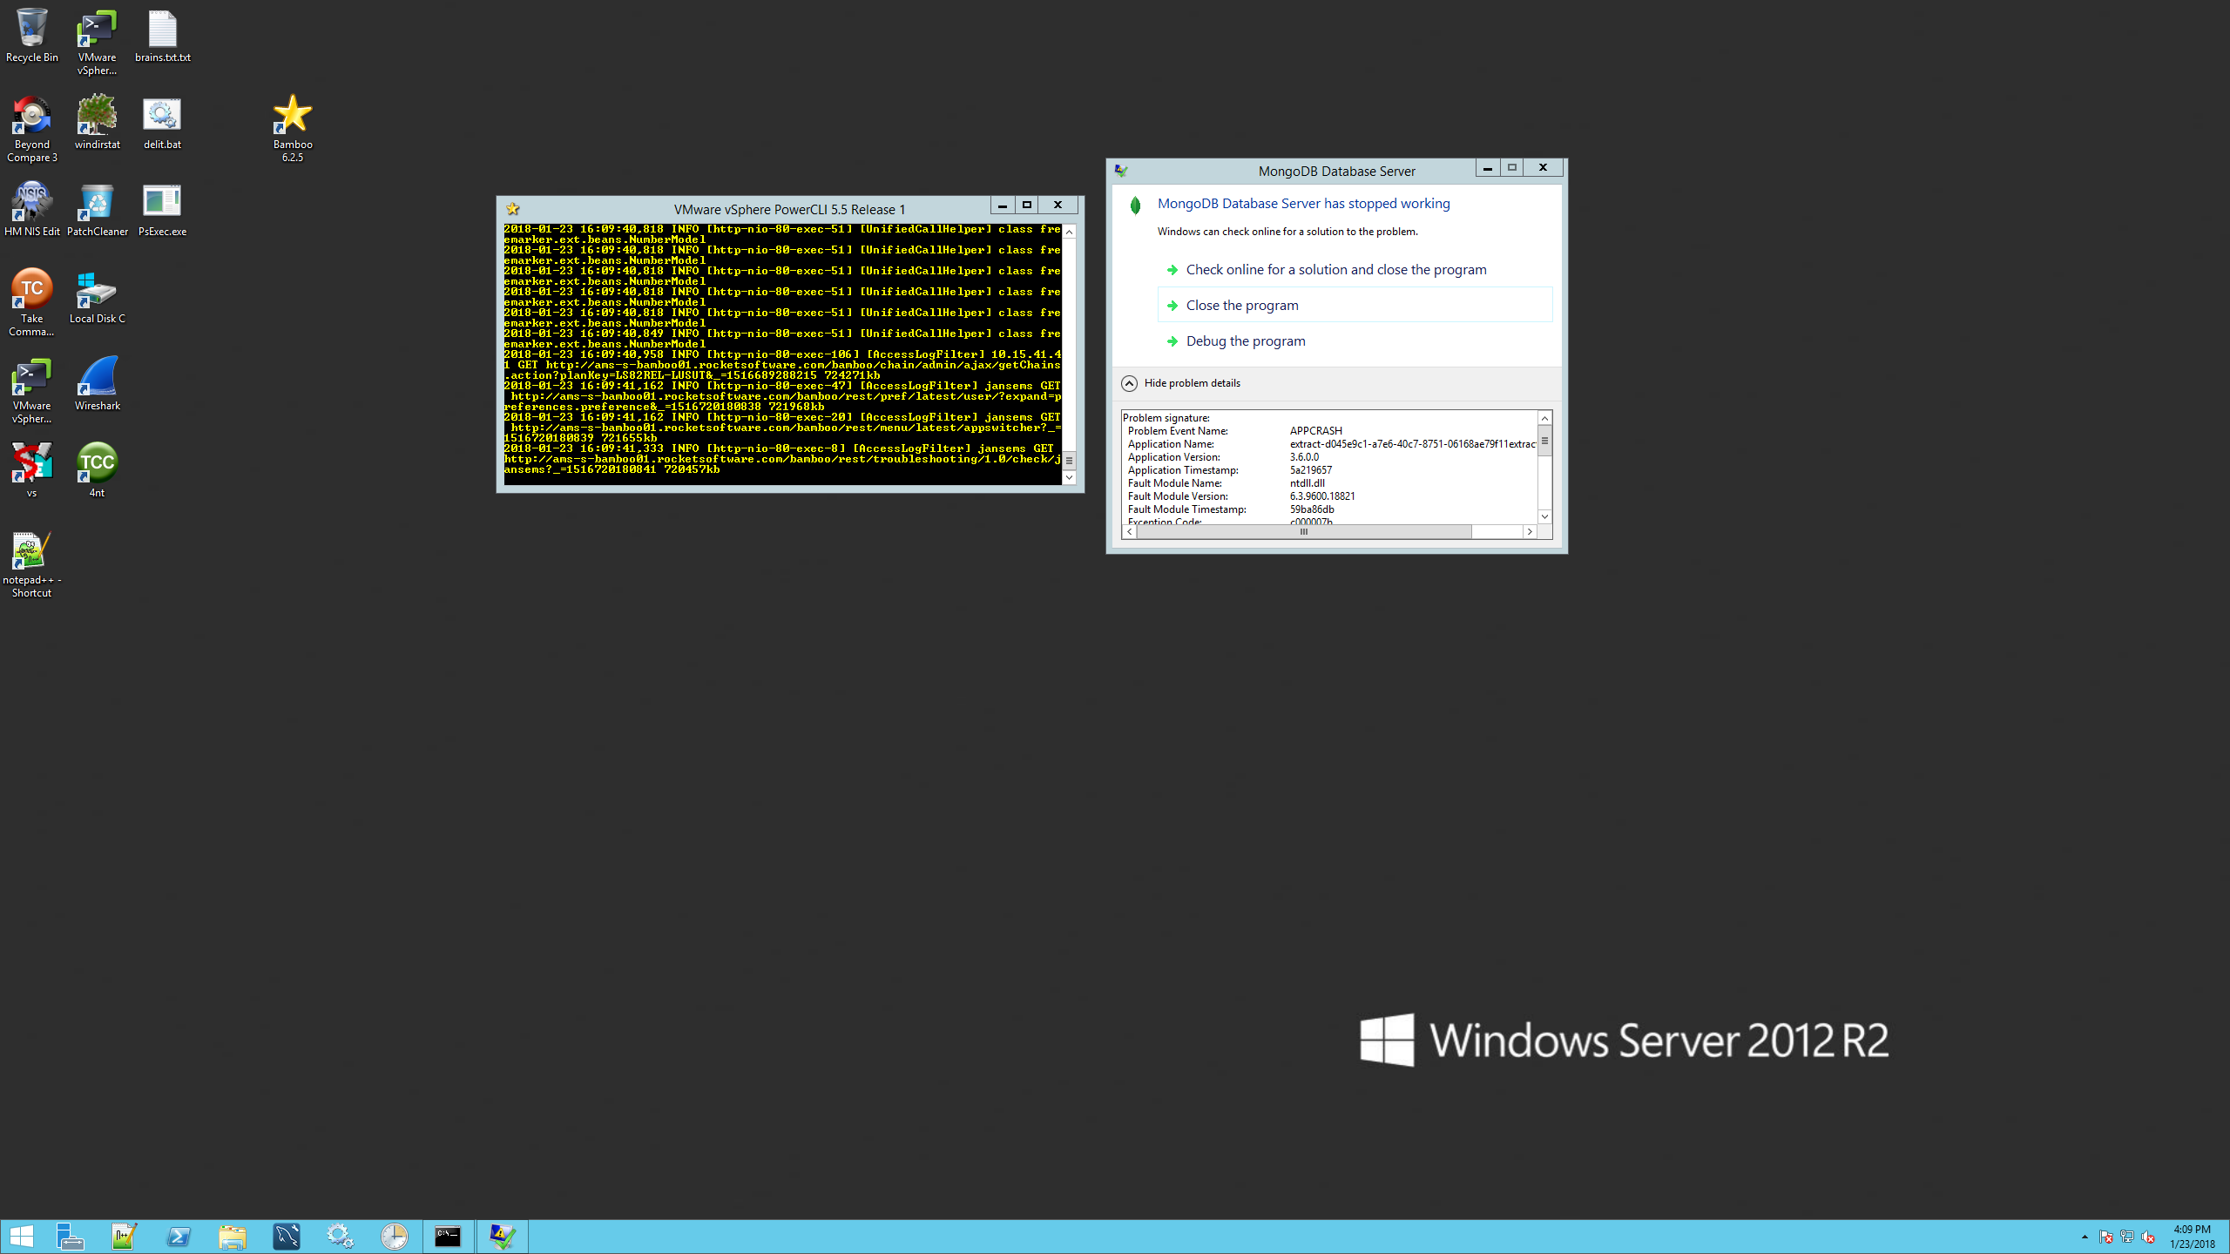Select the vs desktop shortcut
2230x1254 pixels.
point(31,471)
